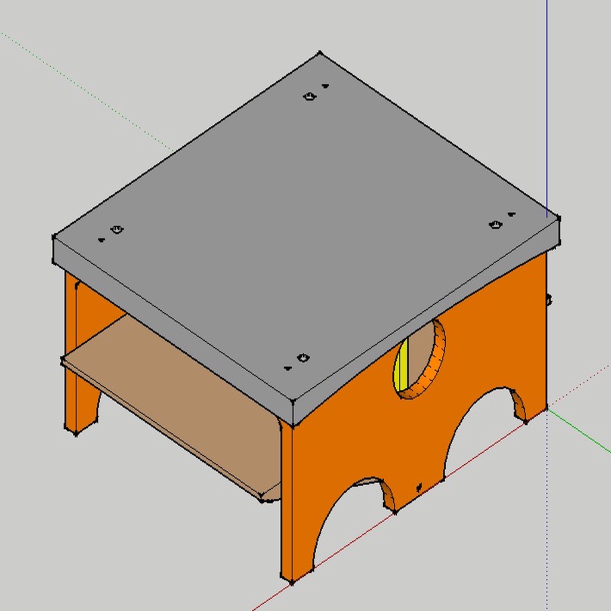Click the screw head near the top-left corner
Image resolution: width=611 pixels, height=611 pixels.
click(x=116, y=229)
